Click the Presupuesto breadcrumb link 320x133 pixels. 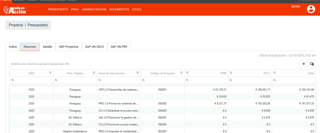click(38, 25)
